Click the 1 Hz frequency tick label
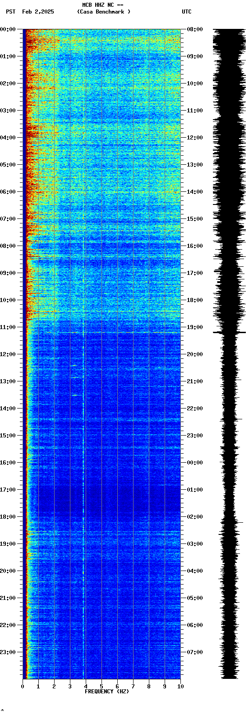This screenshot has width=249, height=715. [38, 687]
